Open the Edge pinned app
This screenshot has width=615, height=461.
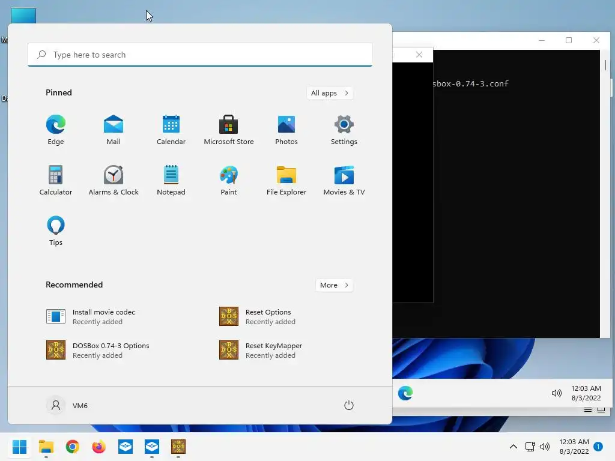point(56,130)
